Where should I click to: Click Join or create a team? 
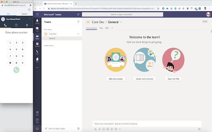(x=57, y=129)
